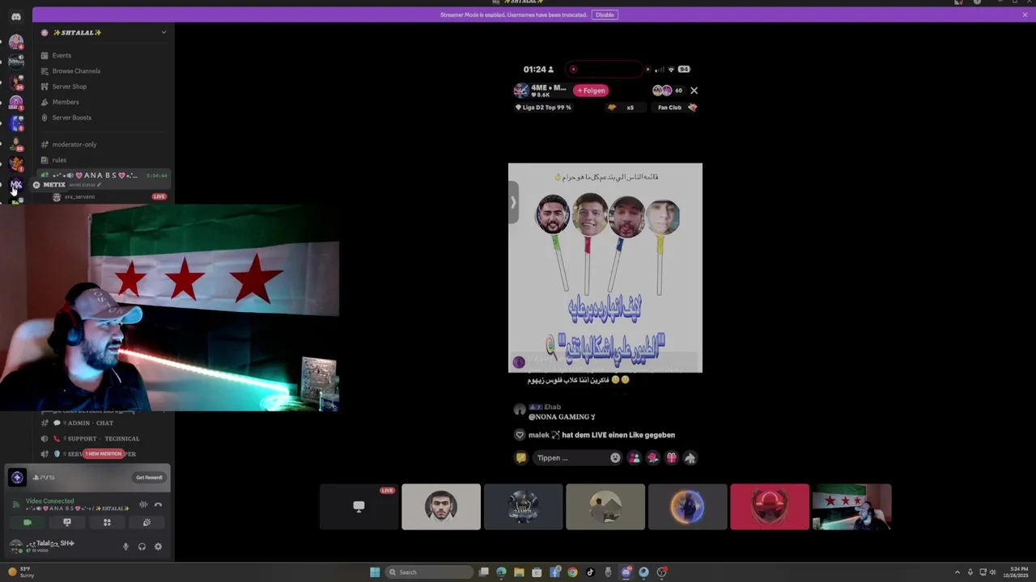Open Server Shop
The image size is (1036, 582).
104,86
